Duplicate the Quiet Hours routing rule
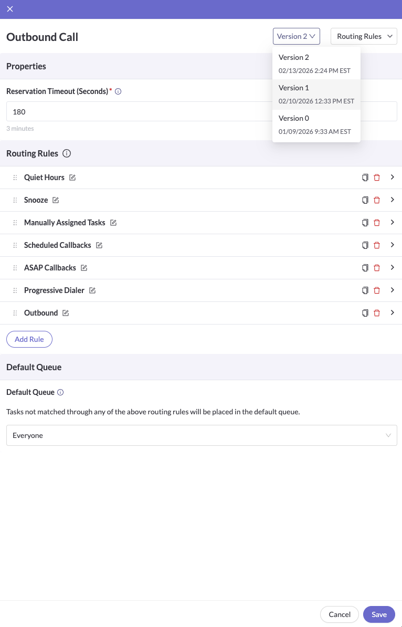Screen dimensions: 402x627 click(x=365, y=177)
